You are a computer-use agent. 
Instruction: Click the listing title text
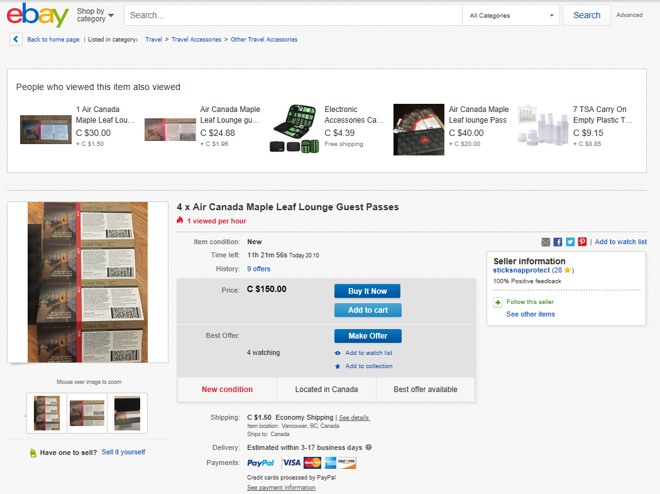click(288, 207)
